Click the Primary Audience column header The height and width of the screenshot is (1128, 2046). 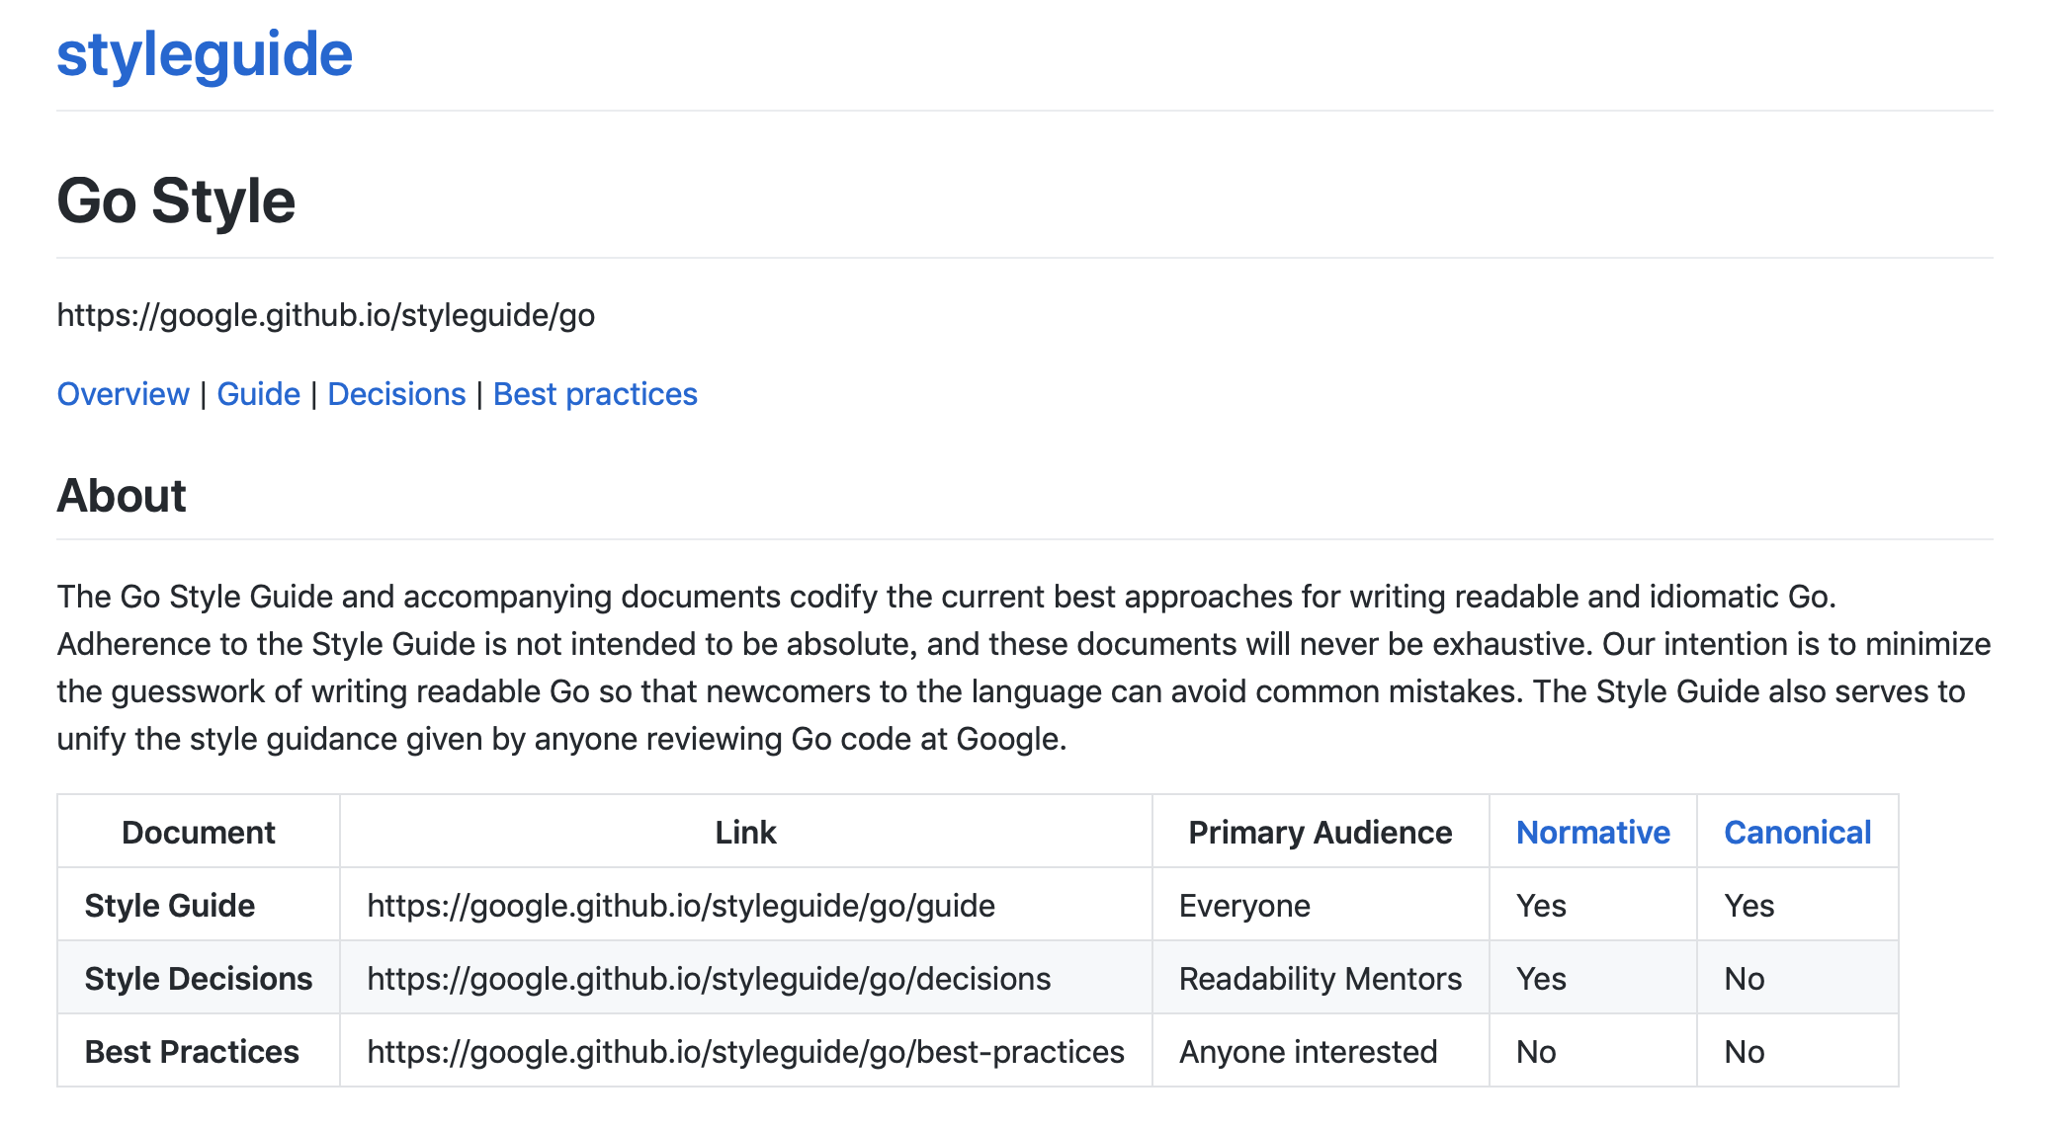(x=1321, y=833)
